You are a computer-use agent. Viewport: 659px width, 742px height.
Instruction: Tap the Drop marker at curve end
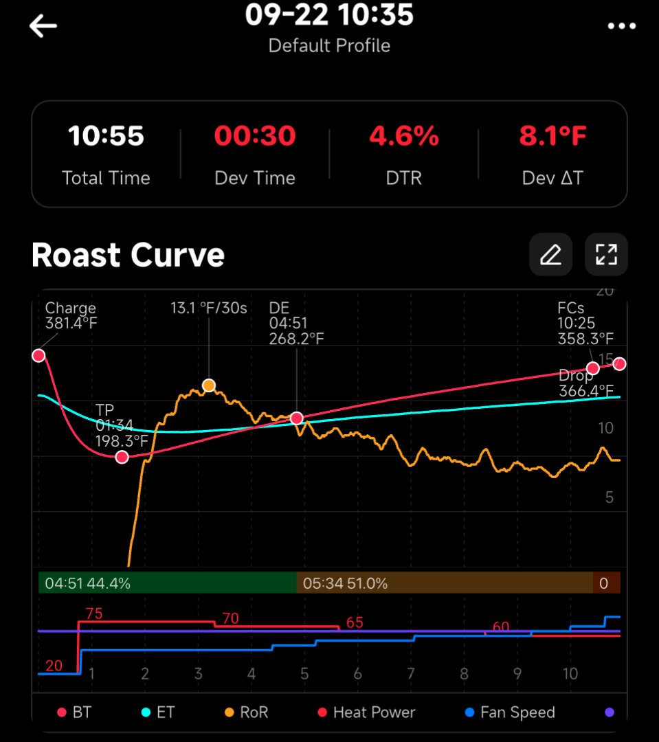coord(619,364)
